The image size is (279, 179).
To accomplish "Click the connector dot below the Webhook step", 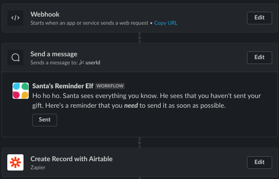I will click(140, 37).
